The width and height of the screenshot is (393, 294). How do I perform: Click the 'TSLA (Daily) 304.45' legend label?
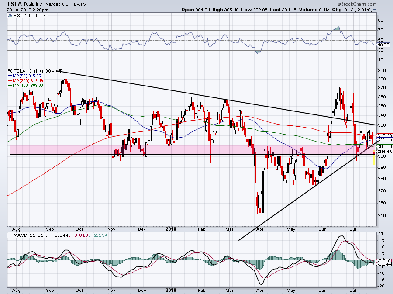point(38,71)
